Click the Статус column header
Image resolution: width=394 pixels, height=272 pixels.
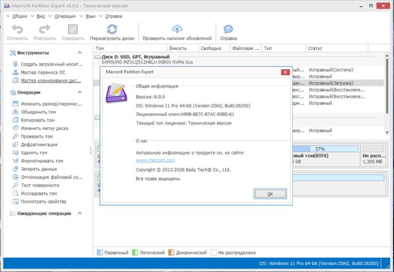315,48
